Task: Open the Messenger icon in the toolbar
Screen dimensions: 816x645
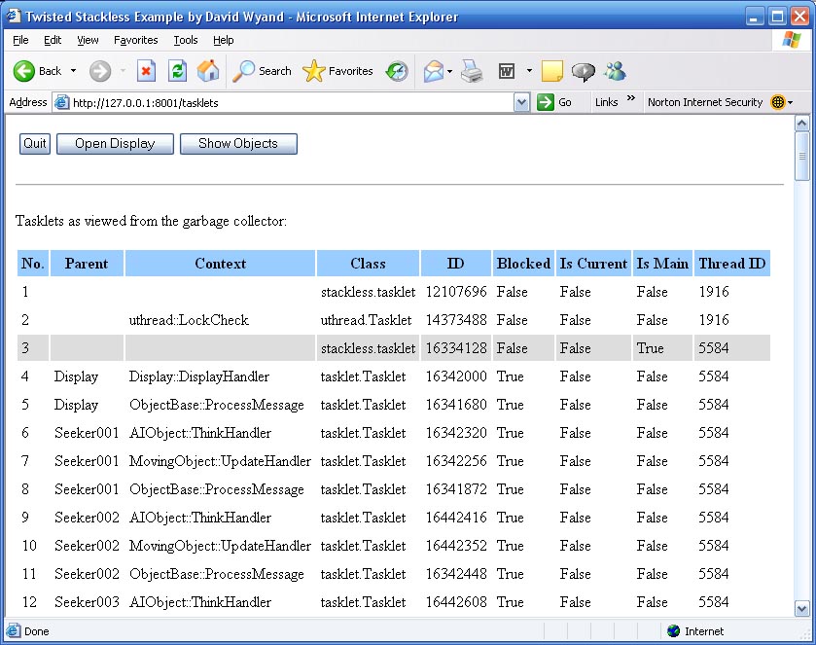Action: click(615, 71)
